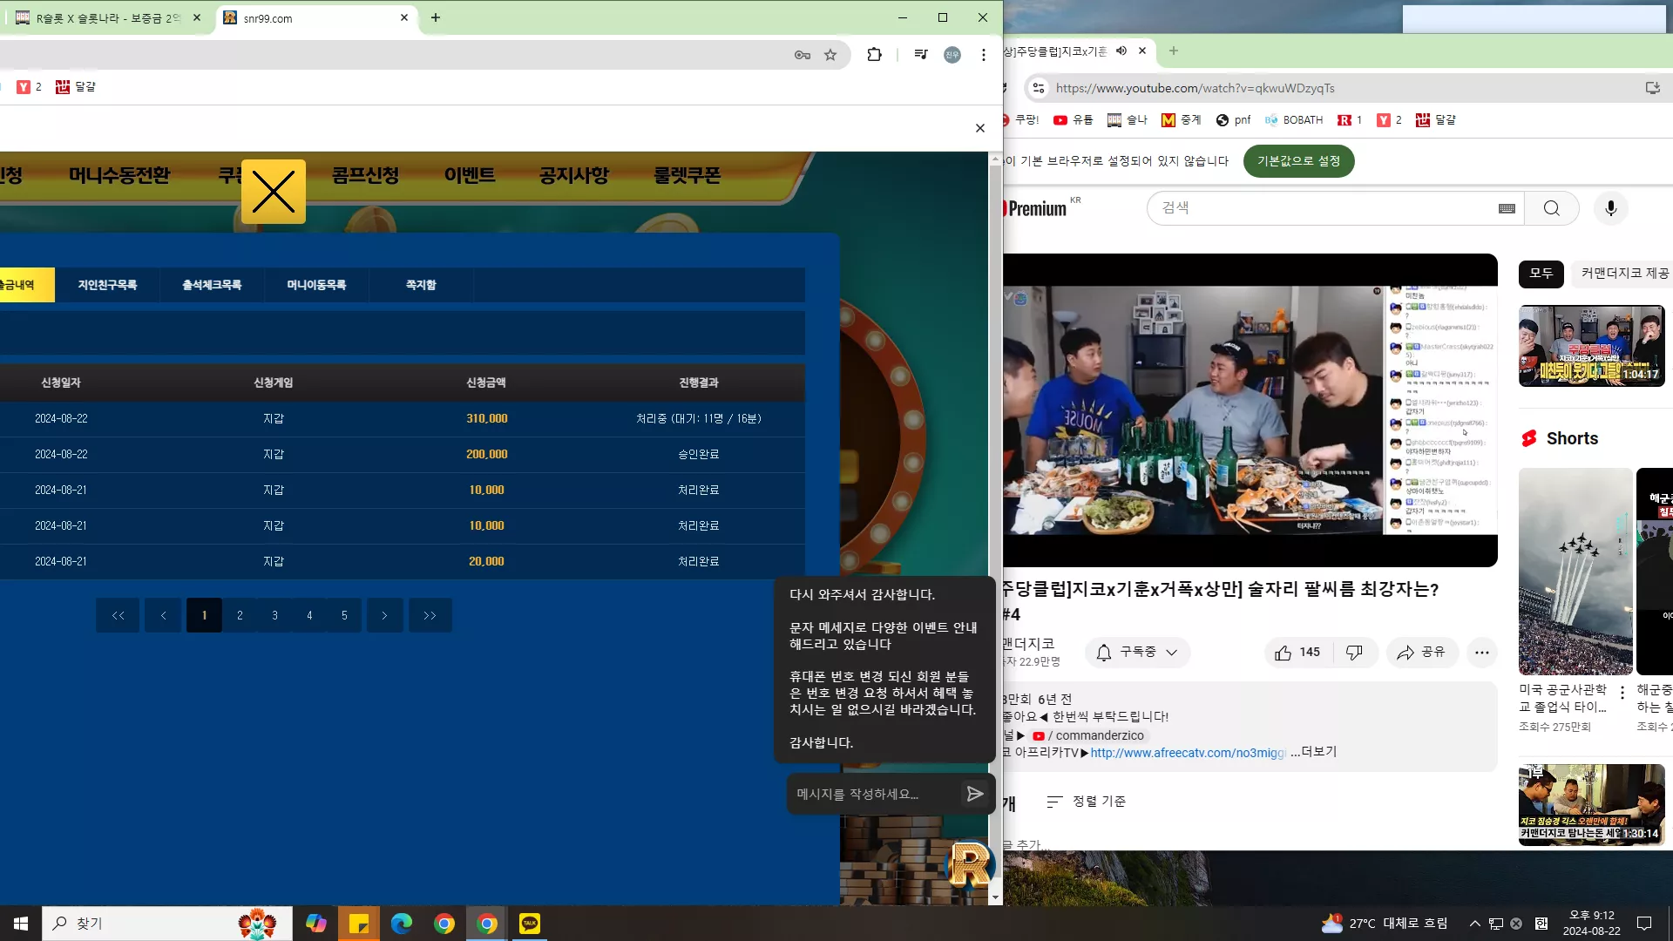The image size is (1673, 941).
Task: Switch to the 머니이동목록 tab
Action: tap(316, 285)
